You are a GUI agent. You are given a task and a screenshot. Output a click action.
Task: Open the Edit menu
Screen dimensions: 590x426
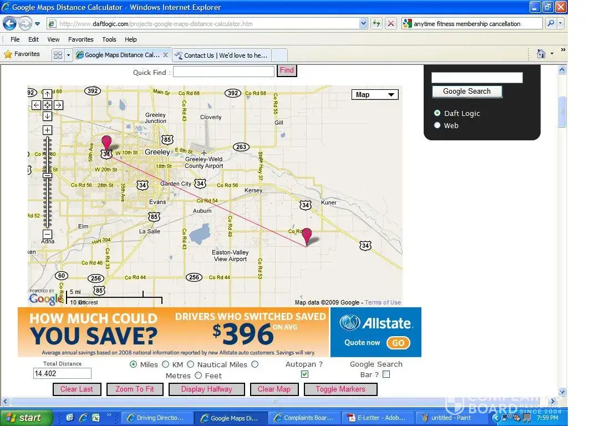point(33,39)
